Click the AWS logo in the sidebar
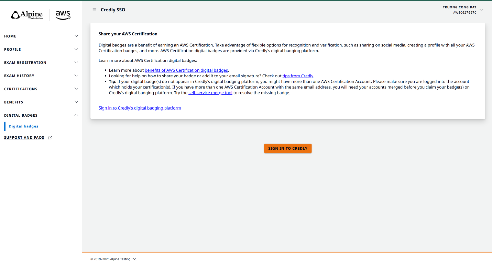Image resolution: width=492 pixels, height=265 pixels. (63, 15)
